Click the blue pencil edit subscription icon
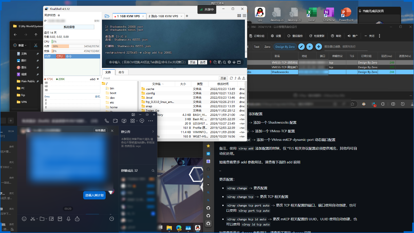414x233 pixels. click(x=301, y=47)
